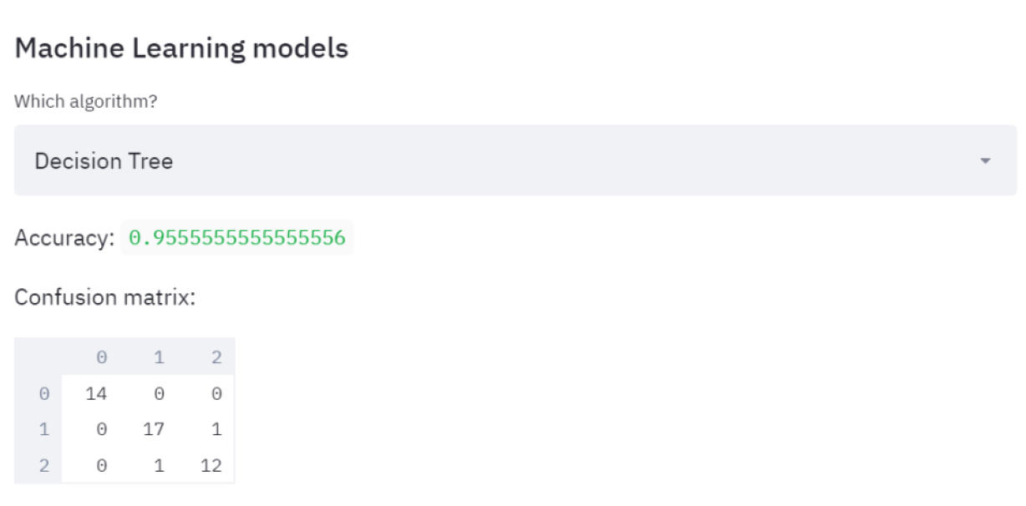Open the Decision Tree algorithm select box

point(501,160)
